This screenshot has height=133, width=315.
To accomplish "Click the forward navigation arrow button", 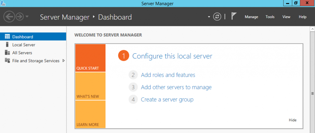I will point(20,17).
